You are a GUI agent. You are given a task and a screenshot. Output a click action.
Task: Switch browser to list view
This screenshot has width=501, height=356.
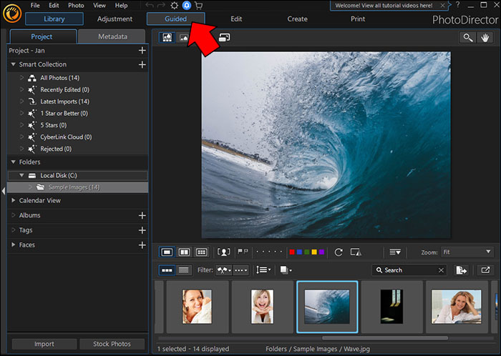184,270
